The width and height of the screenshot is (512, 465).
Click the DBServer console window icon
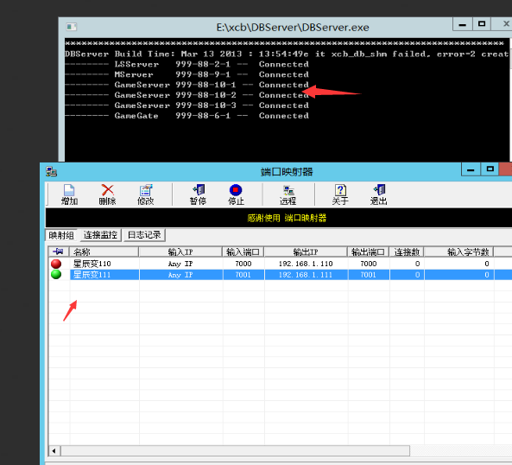pyautogui.click(x=71, y=27)
